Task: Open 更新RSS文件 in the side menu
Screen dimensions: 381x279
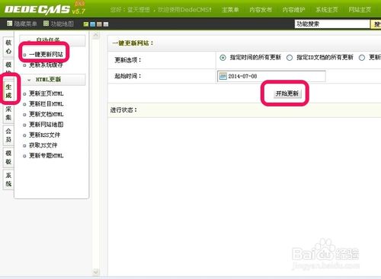Action: (44, 135)
